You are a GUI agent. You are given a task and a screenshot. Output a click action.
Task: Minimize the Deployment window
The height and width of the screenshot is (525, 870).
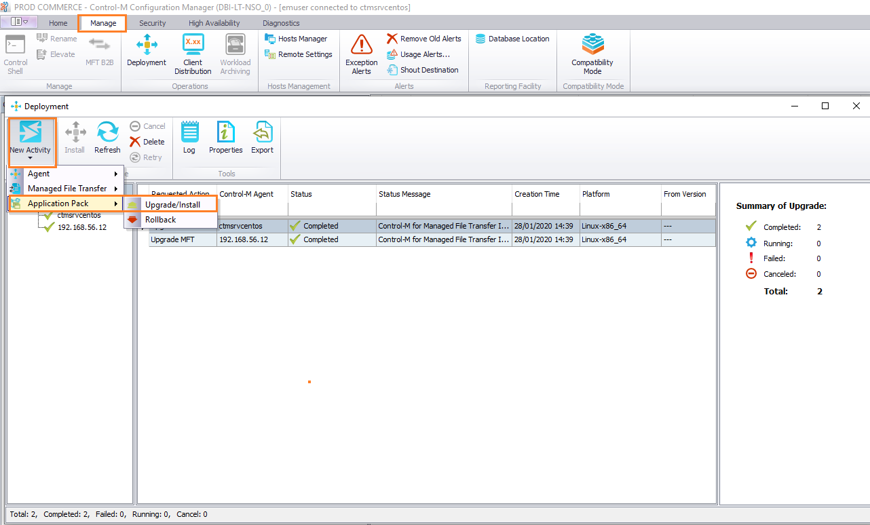coord(794,106)
